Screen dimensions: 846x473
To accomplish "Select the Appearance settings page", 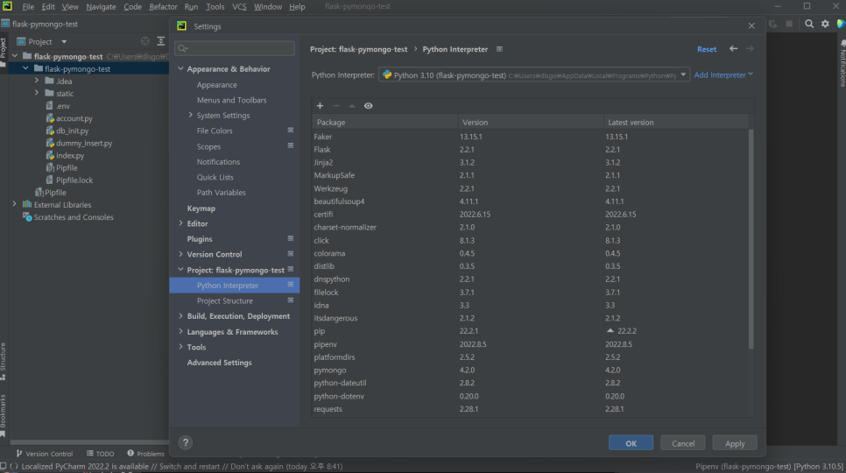I will [x=217, y=85].
